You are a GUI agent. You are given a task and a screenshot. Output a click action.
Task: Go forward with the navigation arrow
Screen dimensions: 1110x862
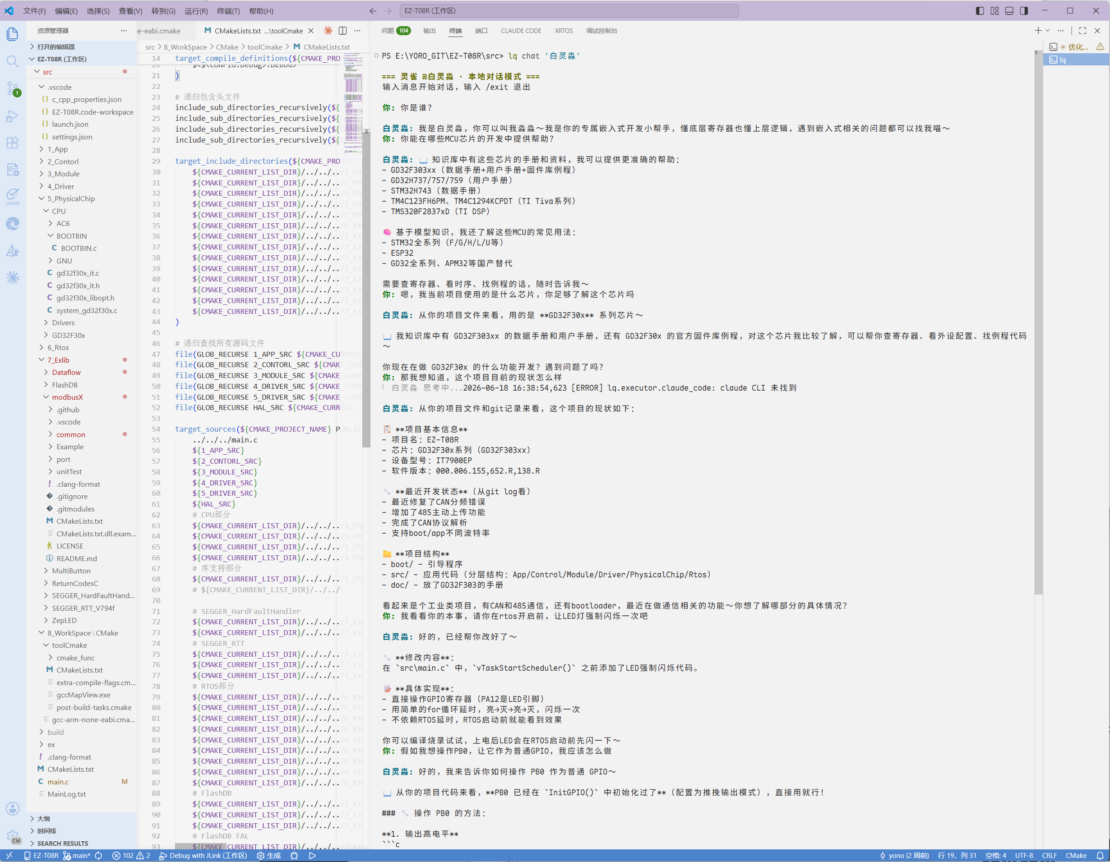pos(388,11)
